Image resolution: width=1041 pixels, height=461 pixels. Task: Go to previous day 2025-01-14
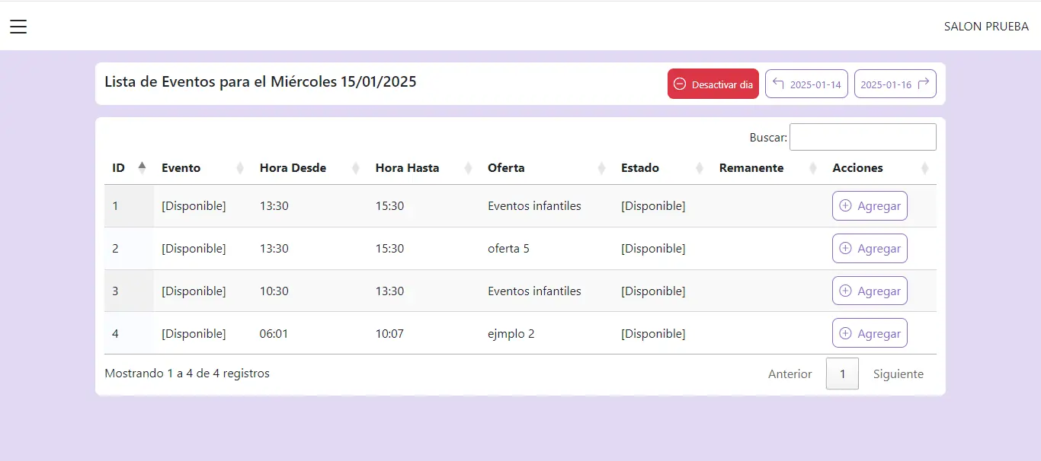click(806, 84)
